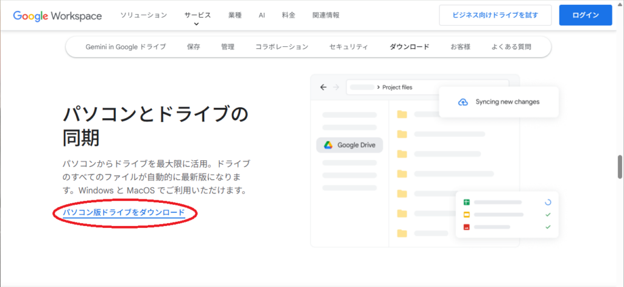Viewport: 624px width, 287px height.
Task: Select the お客様 section tab
Action: (461, 47)
